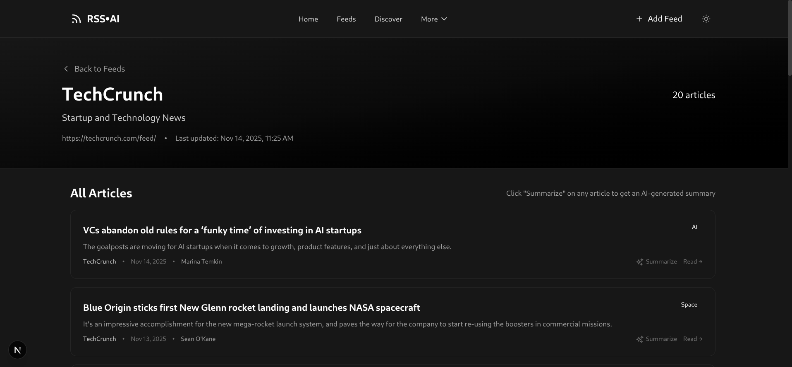Open the Blue Origin sticks landing headline
The width and height of the screenshot is (792, 367).
click(x=251, y=307)
